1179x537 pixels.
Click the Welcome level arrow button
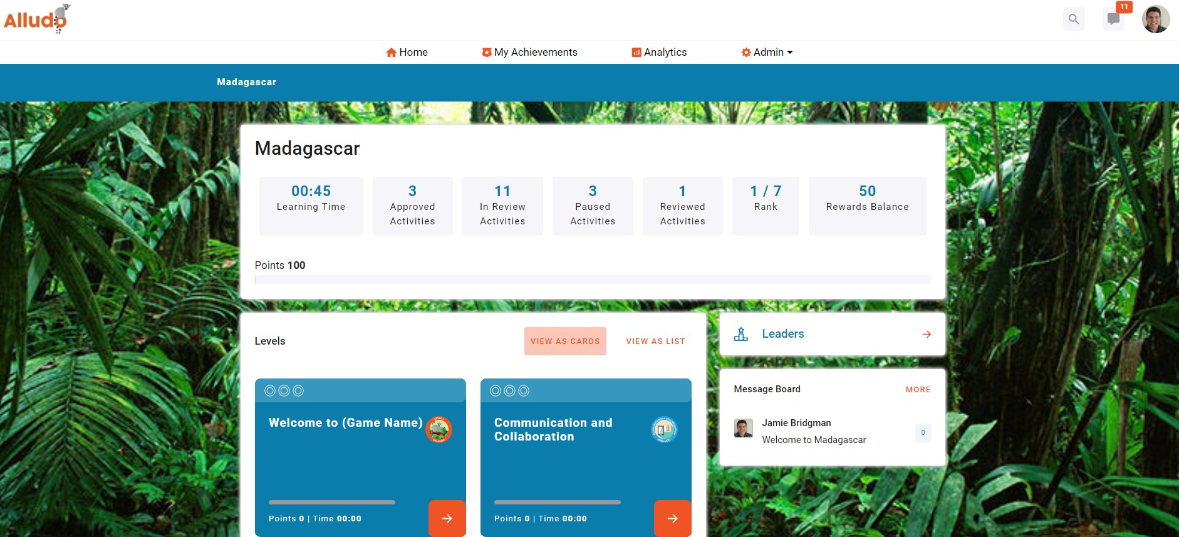447,518
